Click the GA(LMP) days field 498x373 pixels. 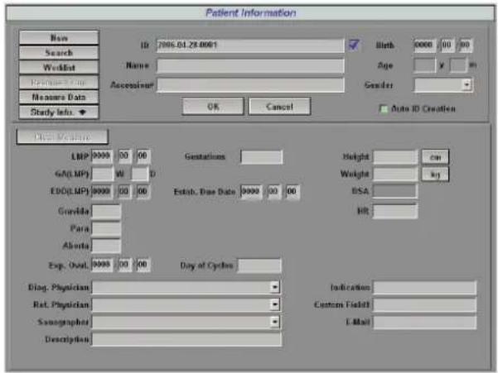pos(140,174)
